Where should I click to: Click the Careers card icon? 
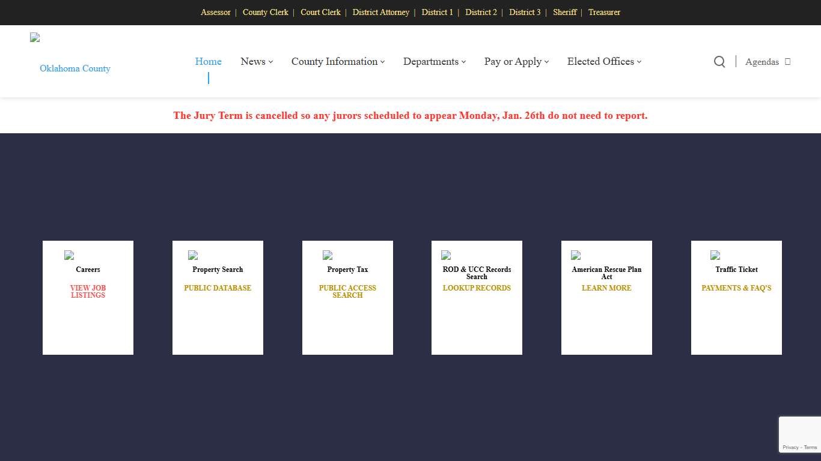69,255
